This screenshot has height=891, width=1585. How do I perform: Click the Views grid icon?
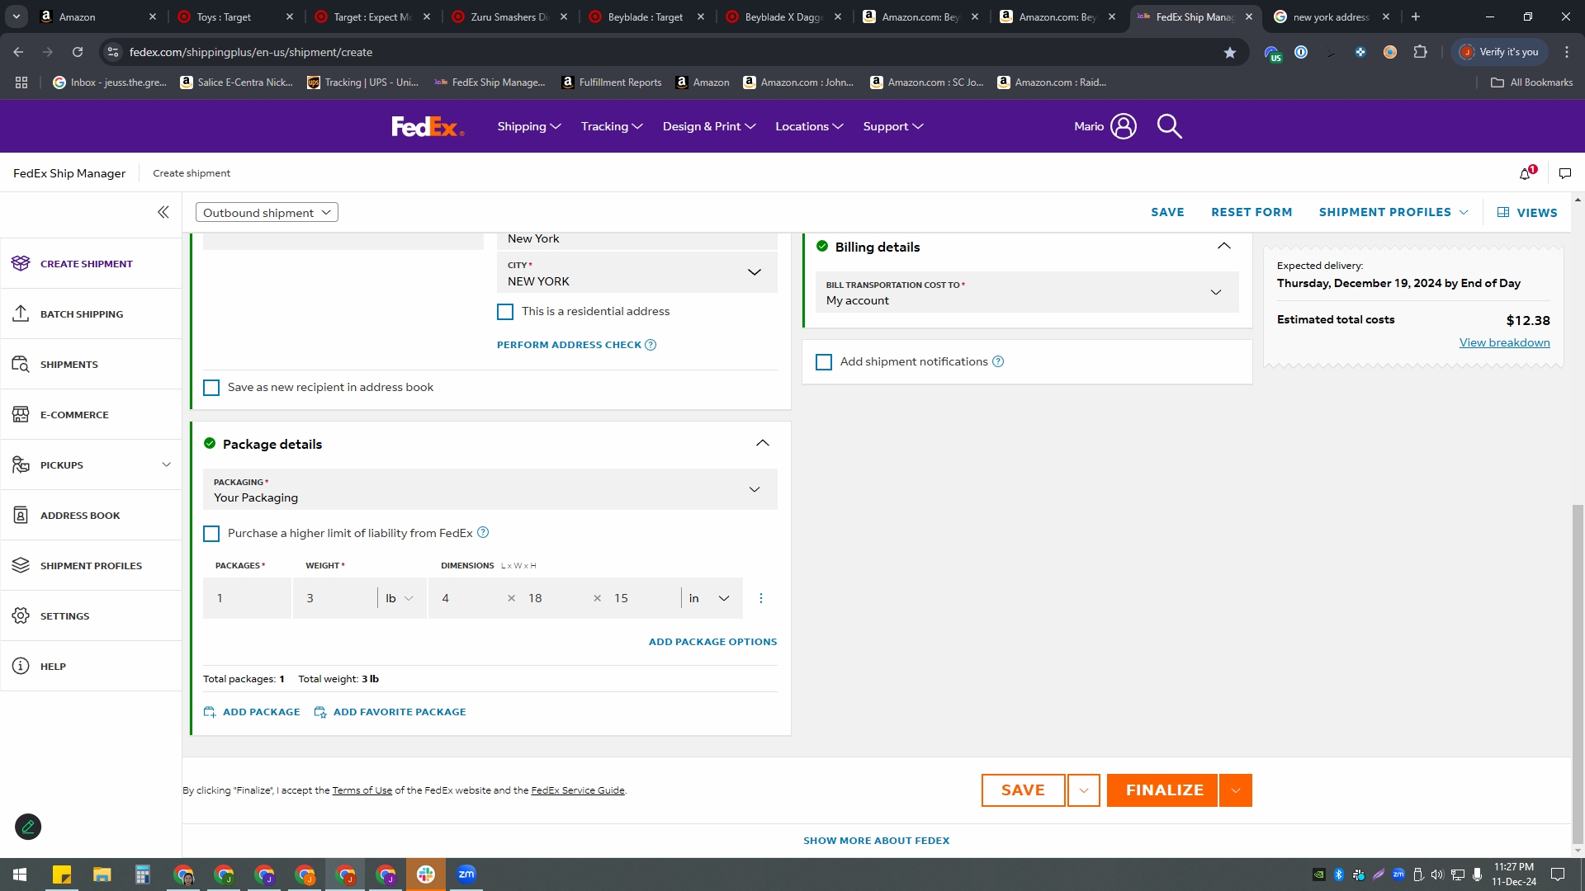tap(1503, 212)
